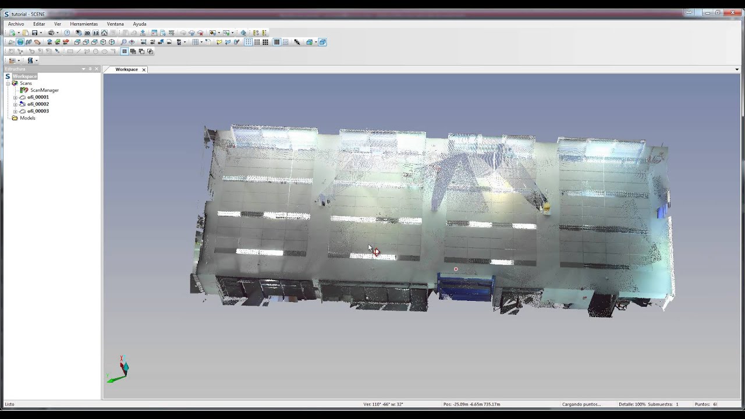The height and width of the screenshot is (419, 745).
Task: Open the Archivo menu
Action: coord(16,24)
